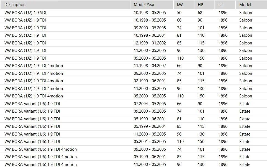Select the 12.1998 - 01.2002 model year cell
This screenshot has width=267, height=167.
point(150,43)
